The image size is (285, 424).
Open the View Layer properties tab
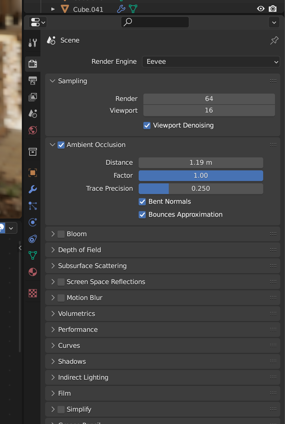coord(33,97)
